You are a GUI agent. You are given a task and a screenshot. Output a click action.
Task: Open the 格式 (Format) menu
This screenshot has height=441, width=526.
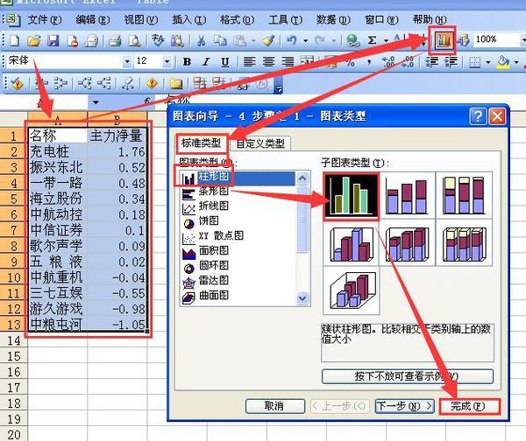(x=238, y=20)
